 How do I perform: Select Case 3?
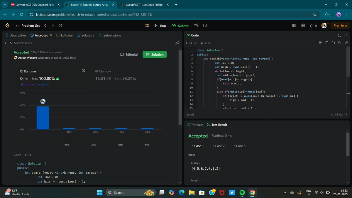click(x=239, y=146)
